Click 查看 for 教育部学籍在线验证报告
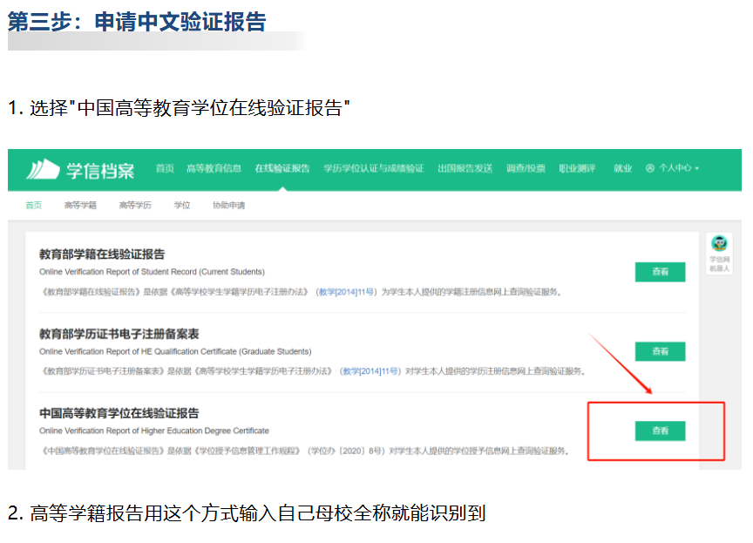 (x=660, y=272)
